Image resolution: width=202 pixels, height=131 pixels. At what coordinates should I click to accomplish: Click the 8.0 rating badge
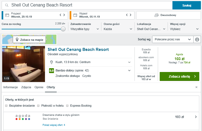(x=52, y=71)
